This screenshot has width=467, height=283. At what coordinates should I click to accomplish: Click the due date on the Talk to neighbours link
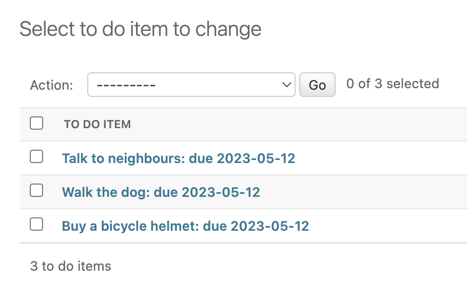click(x=256, y=158)
